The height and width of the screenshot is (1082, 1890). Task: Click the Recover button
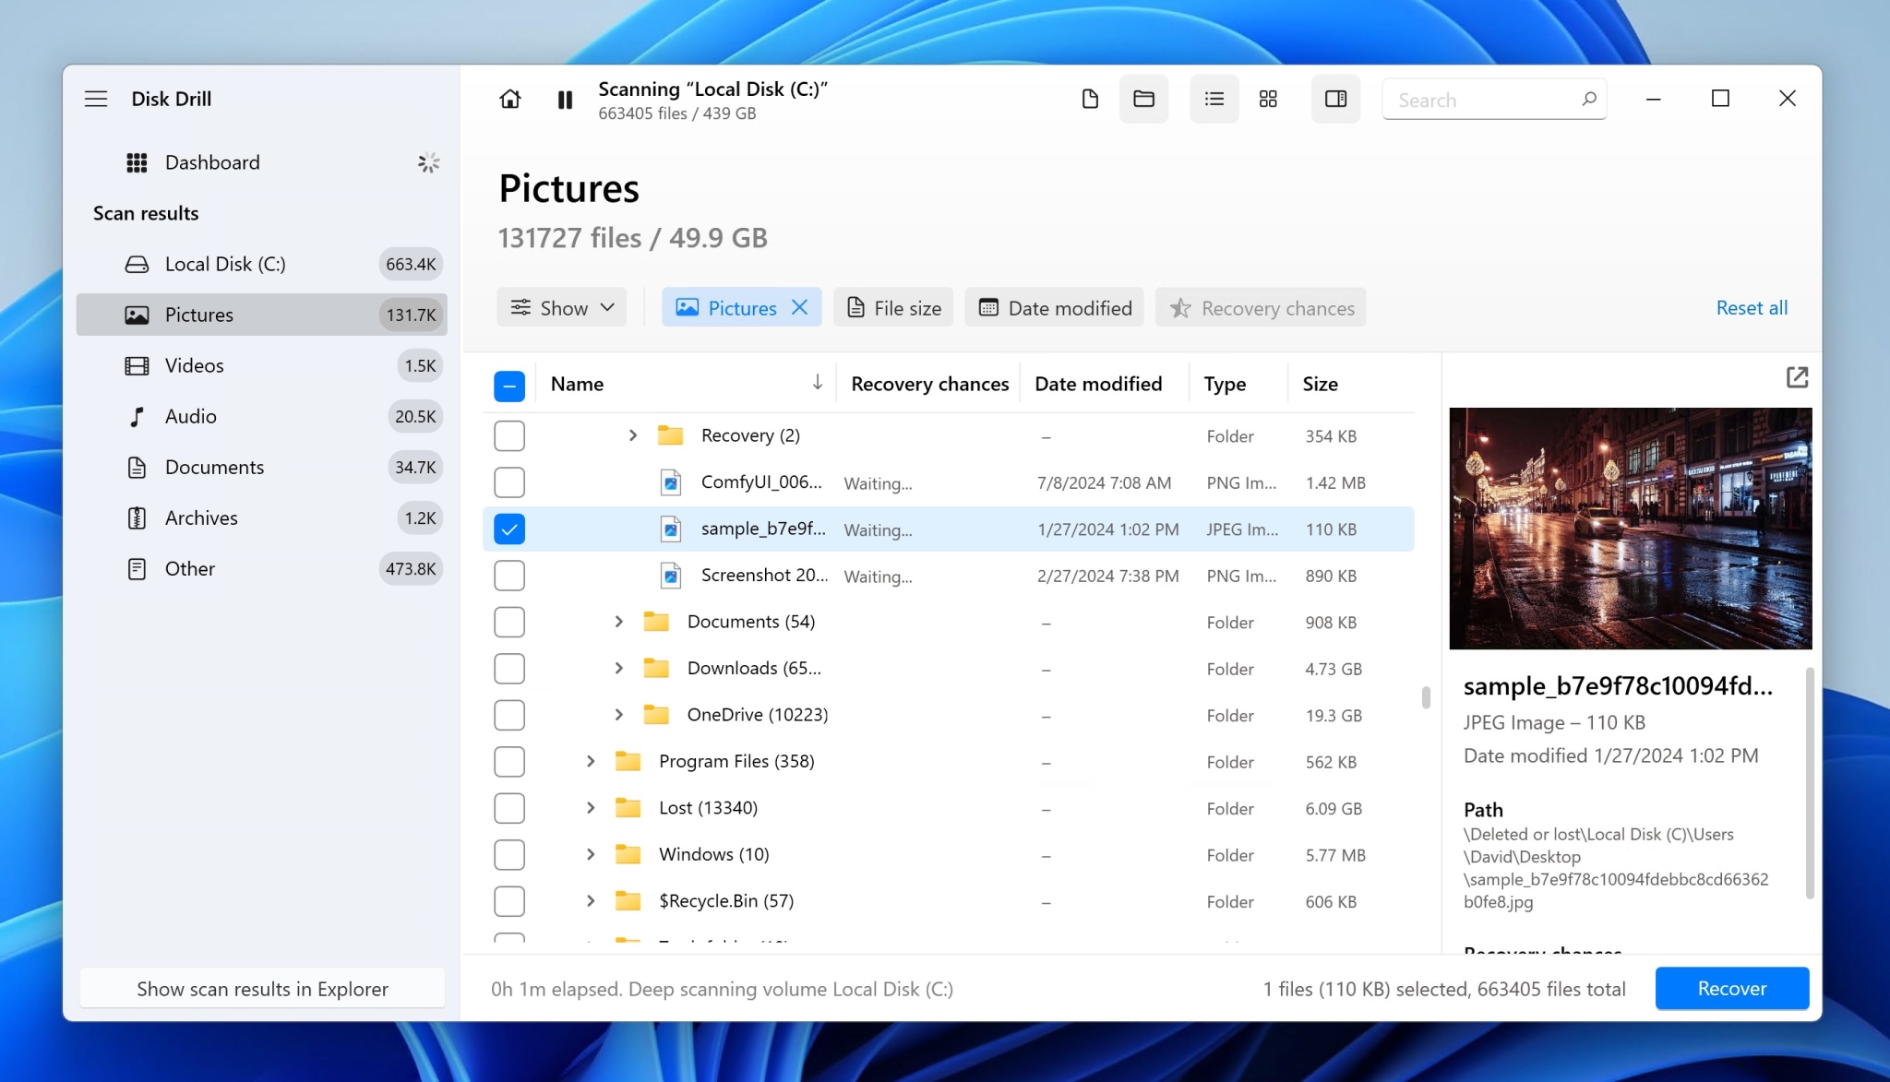1731,988
